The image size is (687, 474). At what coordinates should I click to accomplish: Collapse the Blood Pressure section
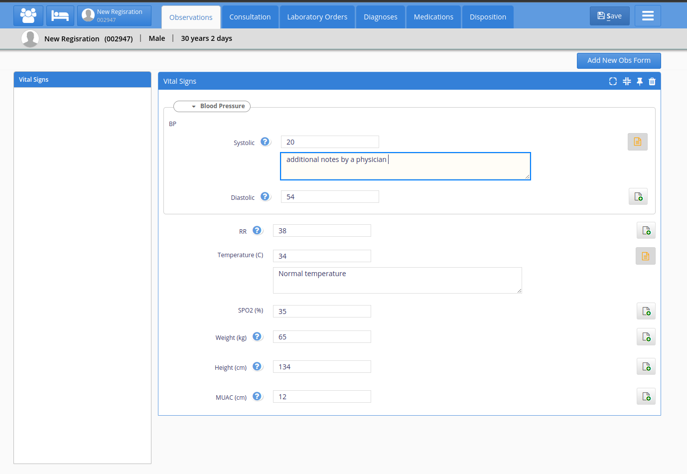point(212,106)
